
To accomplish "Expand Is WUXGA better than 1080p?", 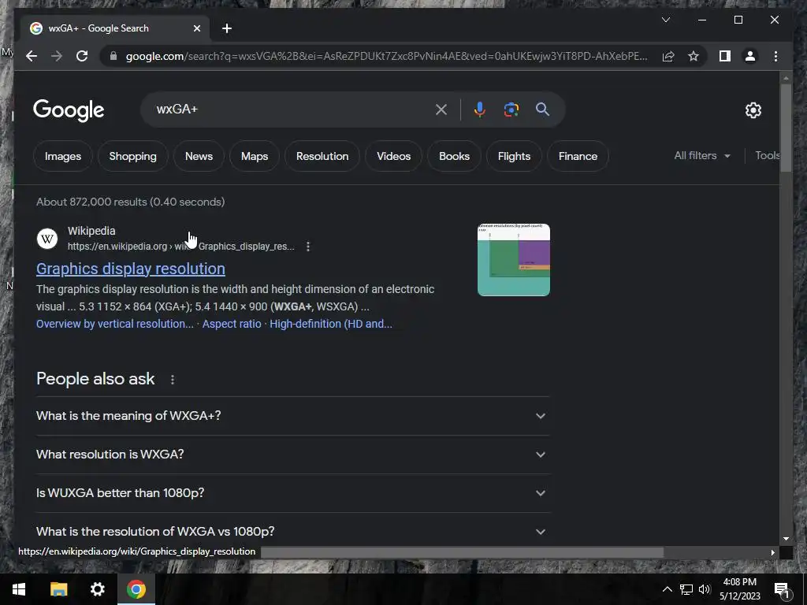I will pos(292,493).
